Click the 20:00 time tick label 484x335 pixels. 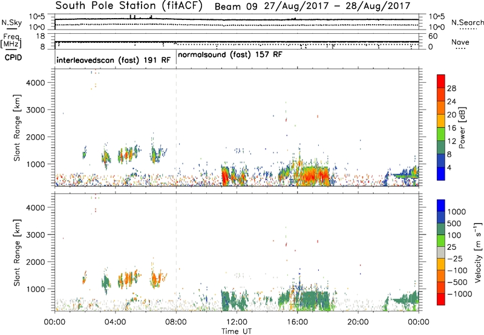click(x=358, y=322)
